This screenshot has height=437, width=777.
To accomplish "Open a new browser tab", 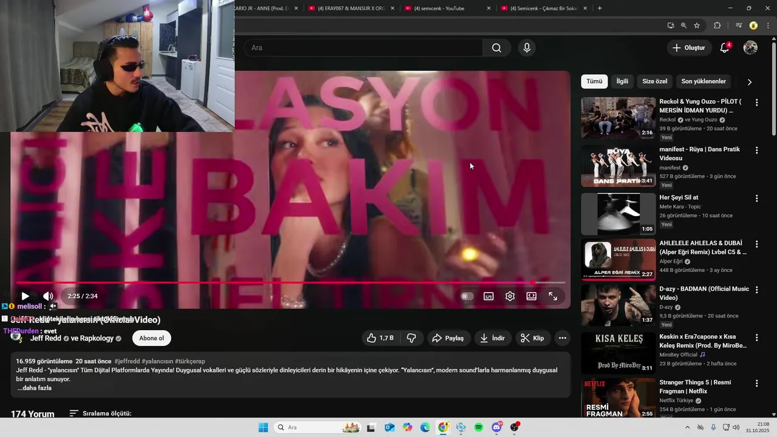I will pos(600,8).
